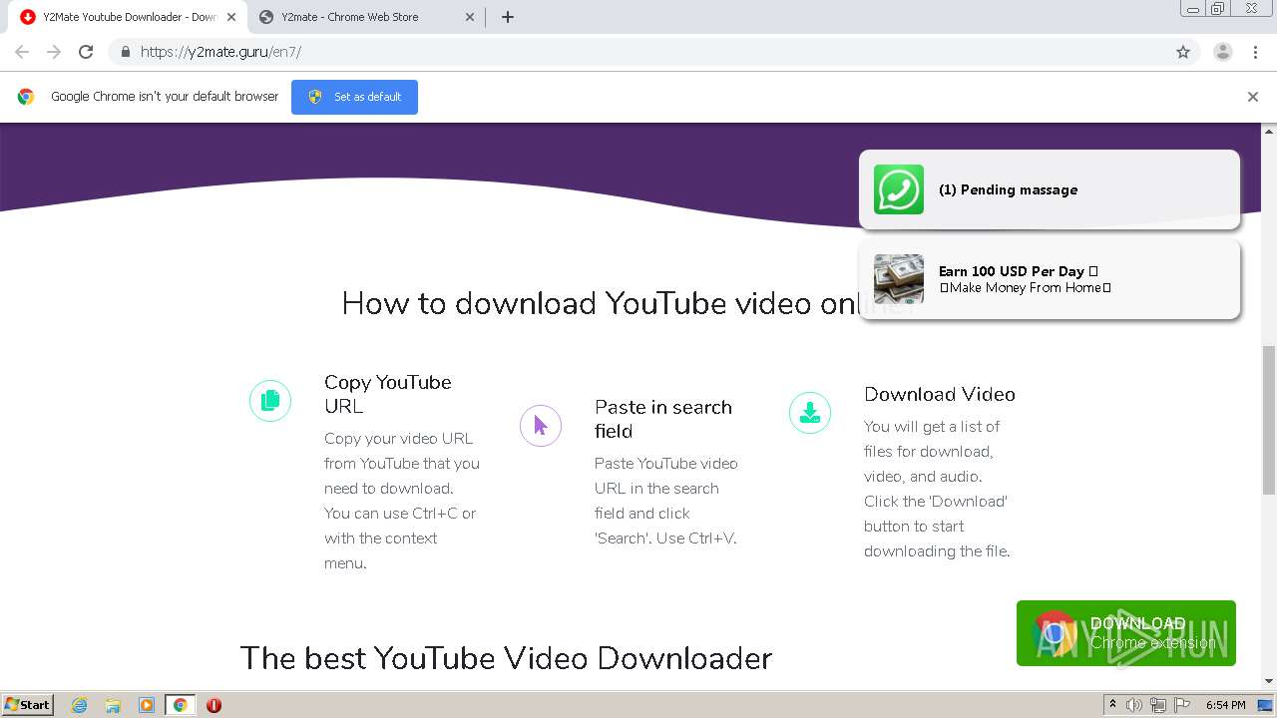Open Chrome three-dot menu
Viewport: 1277px width, 718px height.
pyautogui.click(x=1256, y=52)
